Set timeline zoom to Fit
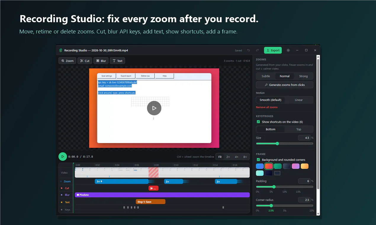376x225 pixels. [220, 157]
